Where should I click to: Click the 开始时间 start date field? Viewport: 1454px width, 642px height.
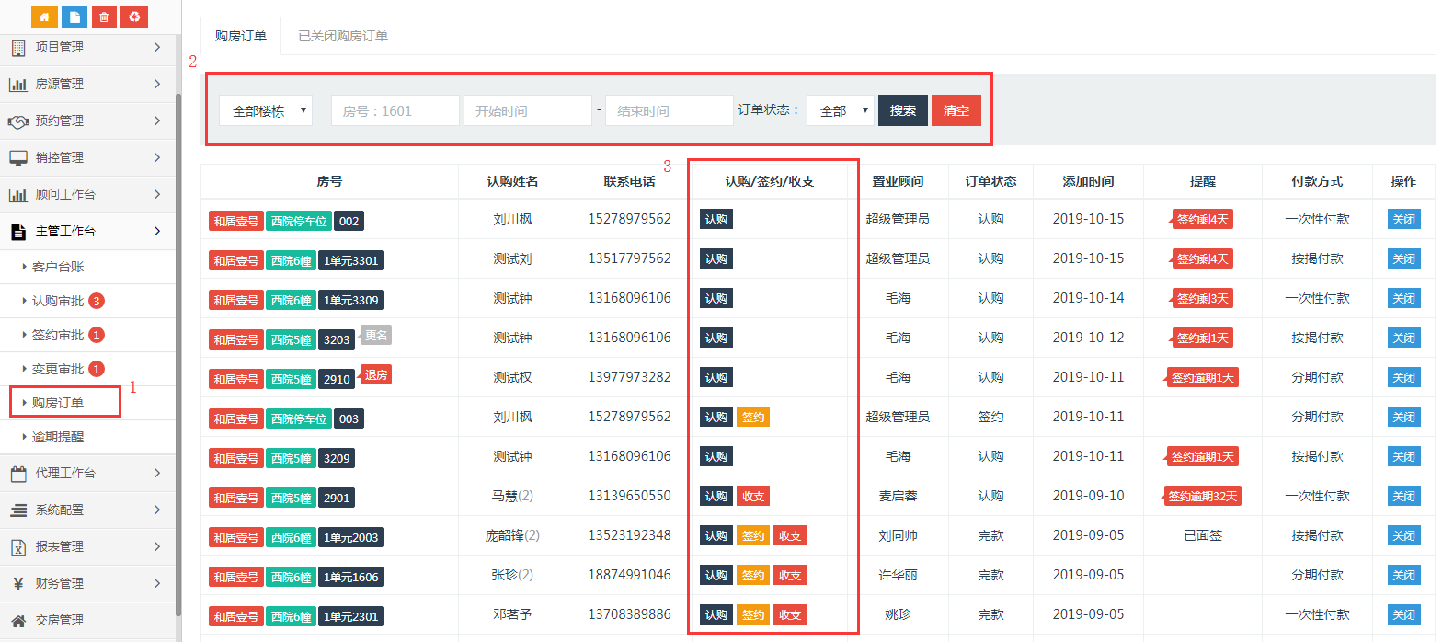point(527,110)
